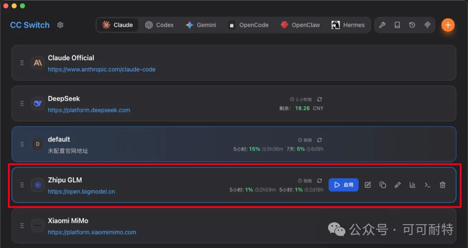Viewport: 468px width, 248px height.
Task: Click the layered stack icon in top toolbar
Action: (427, 25)
